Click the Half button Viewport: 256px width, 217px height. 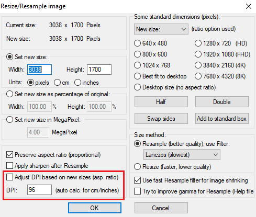pyautogui.click(x=161, y=102)
